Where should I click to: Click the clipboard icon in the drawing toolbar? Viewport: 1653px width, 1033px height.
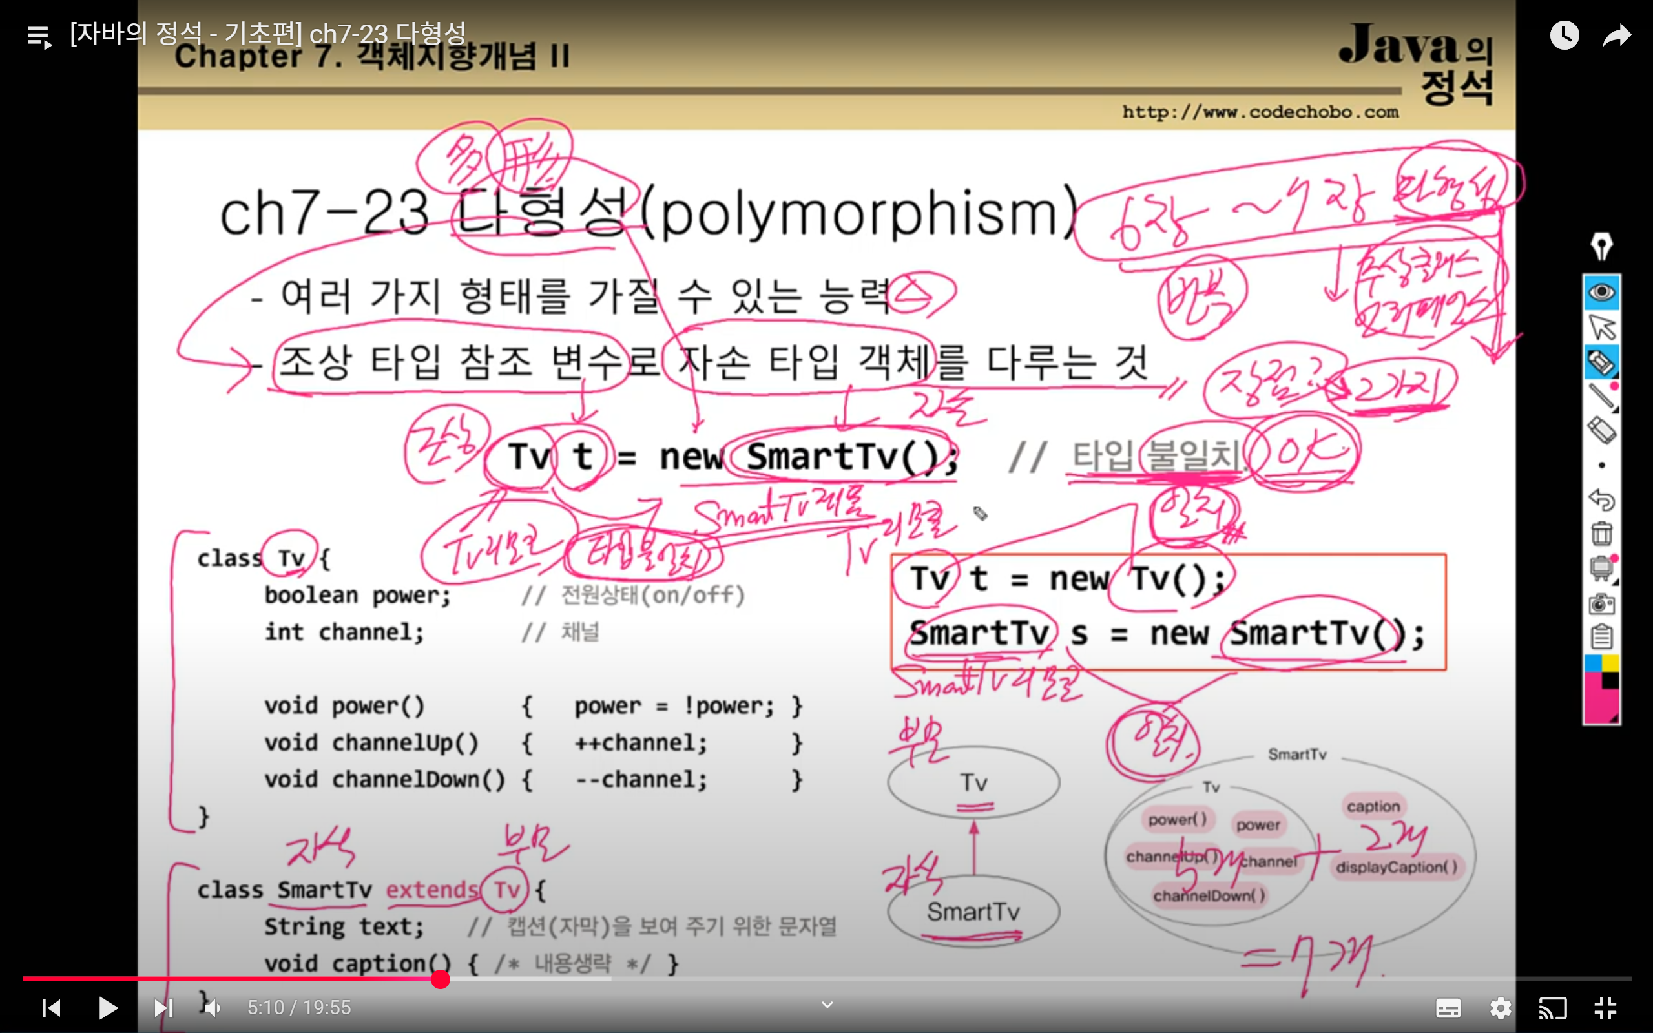tap(1602, 636)
